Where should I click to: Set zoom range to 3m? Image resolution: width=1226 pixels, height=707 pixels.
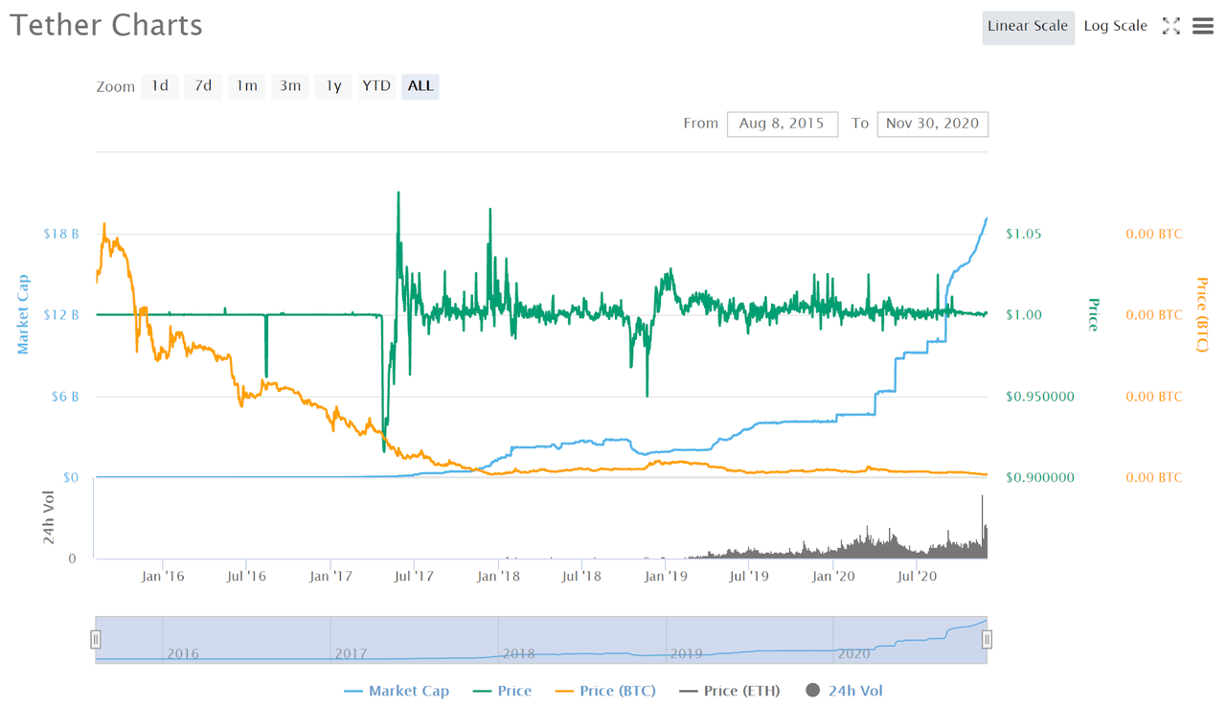click(x=290, y=85)
